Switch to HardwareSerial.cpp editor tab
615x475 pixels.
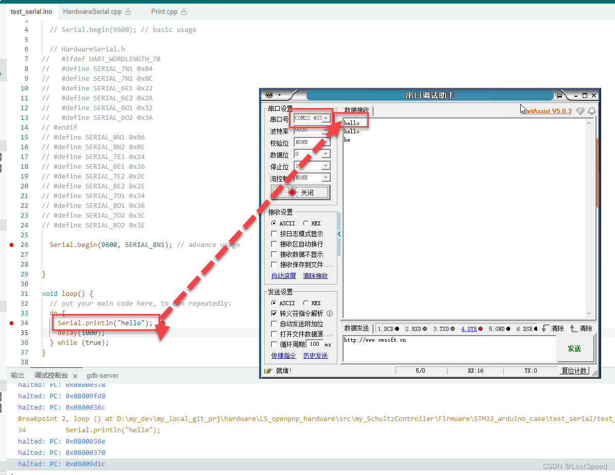pyautogui.click(x=97, y=12)
